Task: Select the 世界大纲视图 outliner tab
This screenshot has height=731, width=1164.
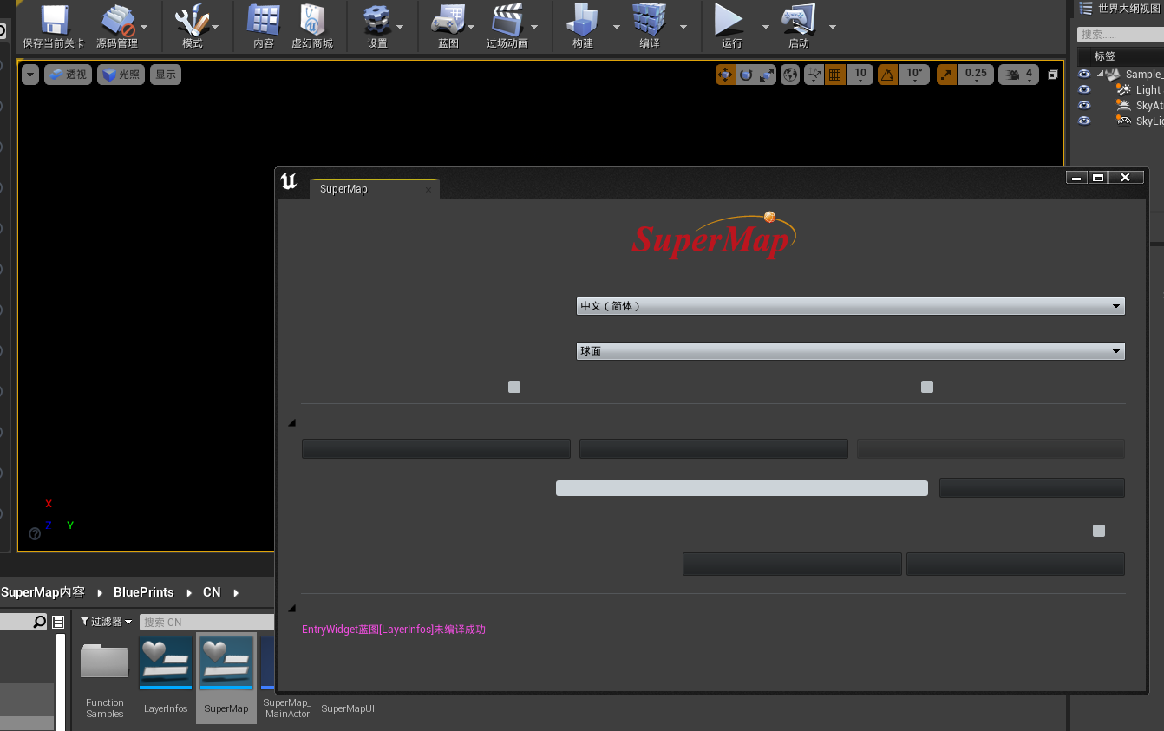Action: [x=1120, y=9]
